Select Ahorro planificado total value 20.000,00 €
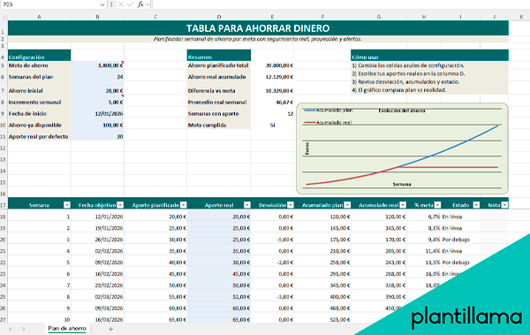Image resolution: width=530 pixels, height=335 pixels. click(272, 65)
